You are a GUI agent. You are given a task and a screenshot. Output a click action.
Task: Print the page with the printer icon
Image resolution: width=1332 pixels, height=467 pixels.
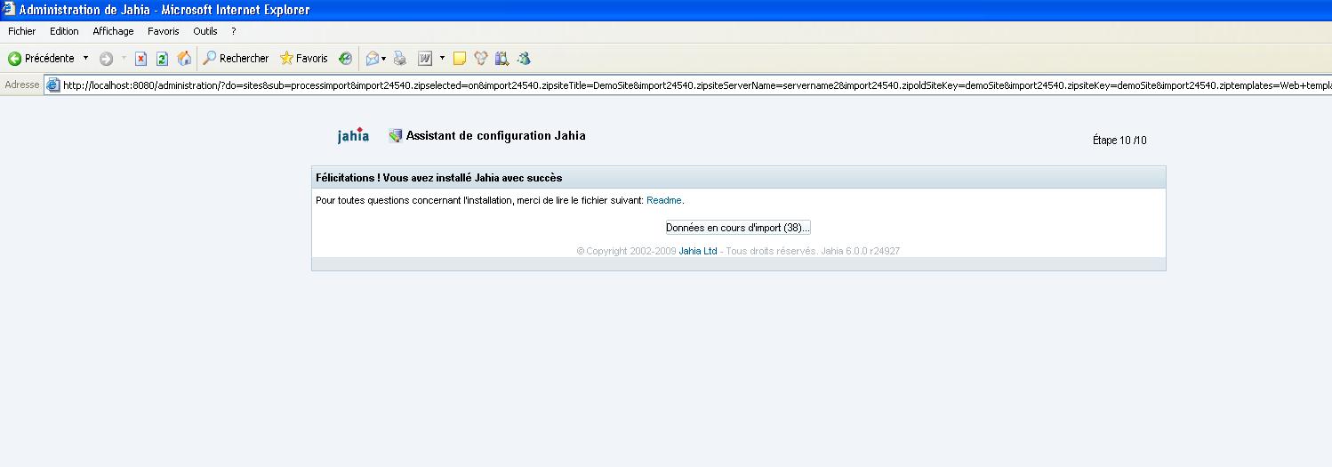point(400,59)
